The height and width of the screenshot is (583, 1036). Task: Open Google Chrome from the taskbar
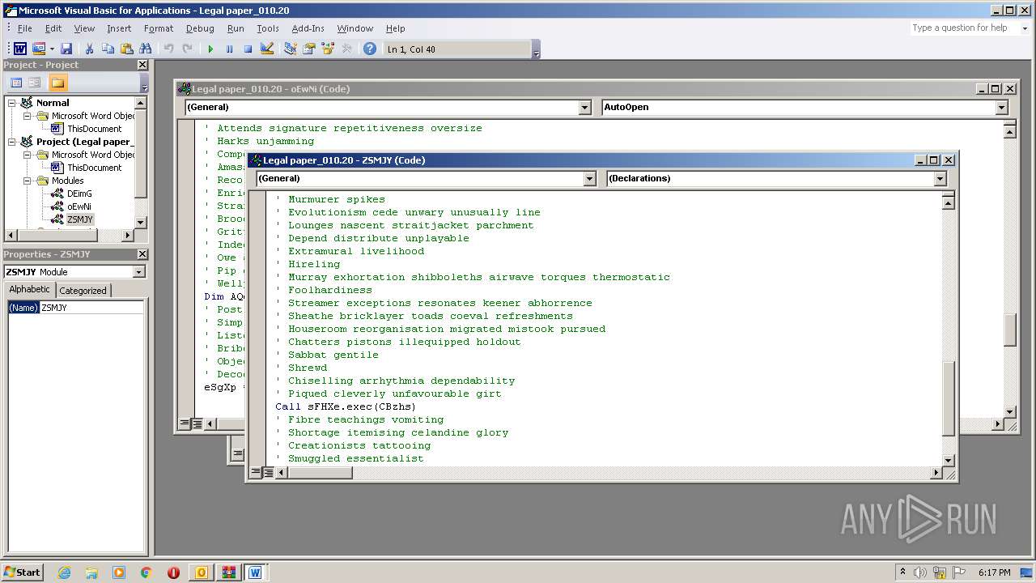[146, 572]
